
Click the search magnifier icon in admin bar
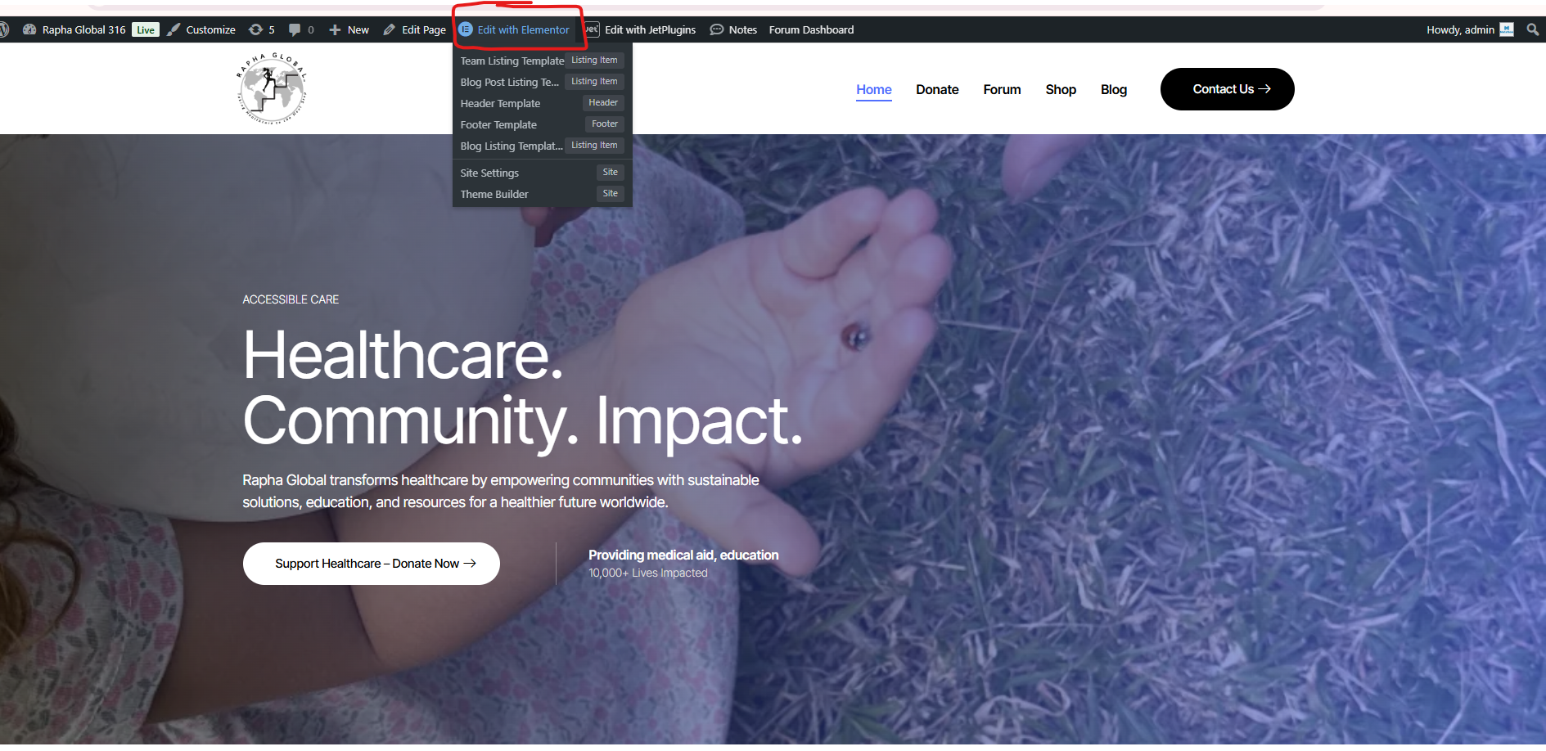(1532, 29)
